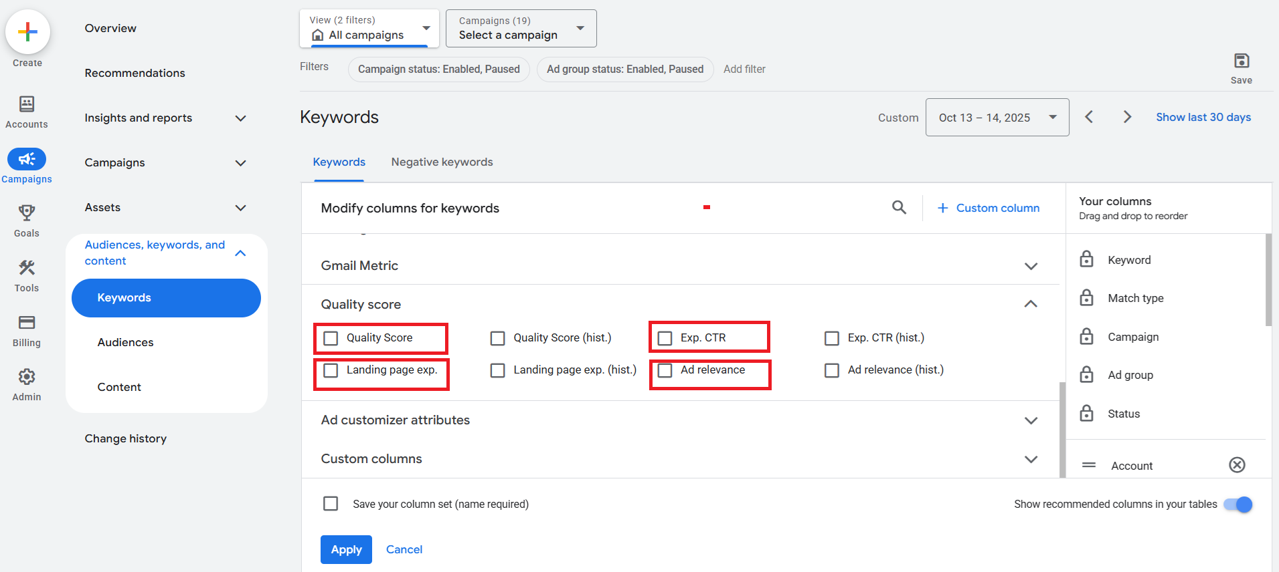Remove Account column with the X icon
This screenshot has height=572, width=1279.
coord(1237,465)
